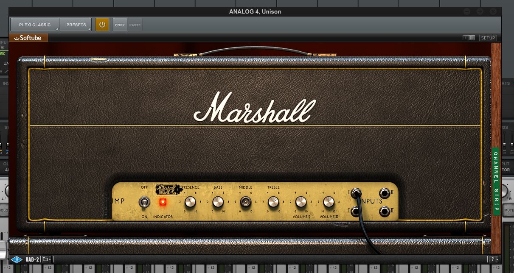Select the top input I jack with cable
Image resolution: width=514 pixels, height=273 pixels.
point(356,193)
